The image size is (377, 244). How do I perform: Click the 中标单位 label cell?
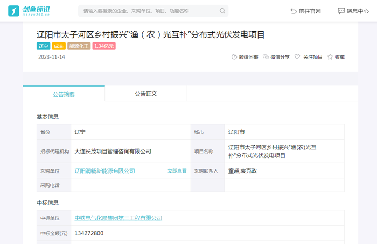coord(54,218)
